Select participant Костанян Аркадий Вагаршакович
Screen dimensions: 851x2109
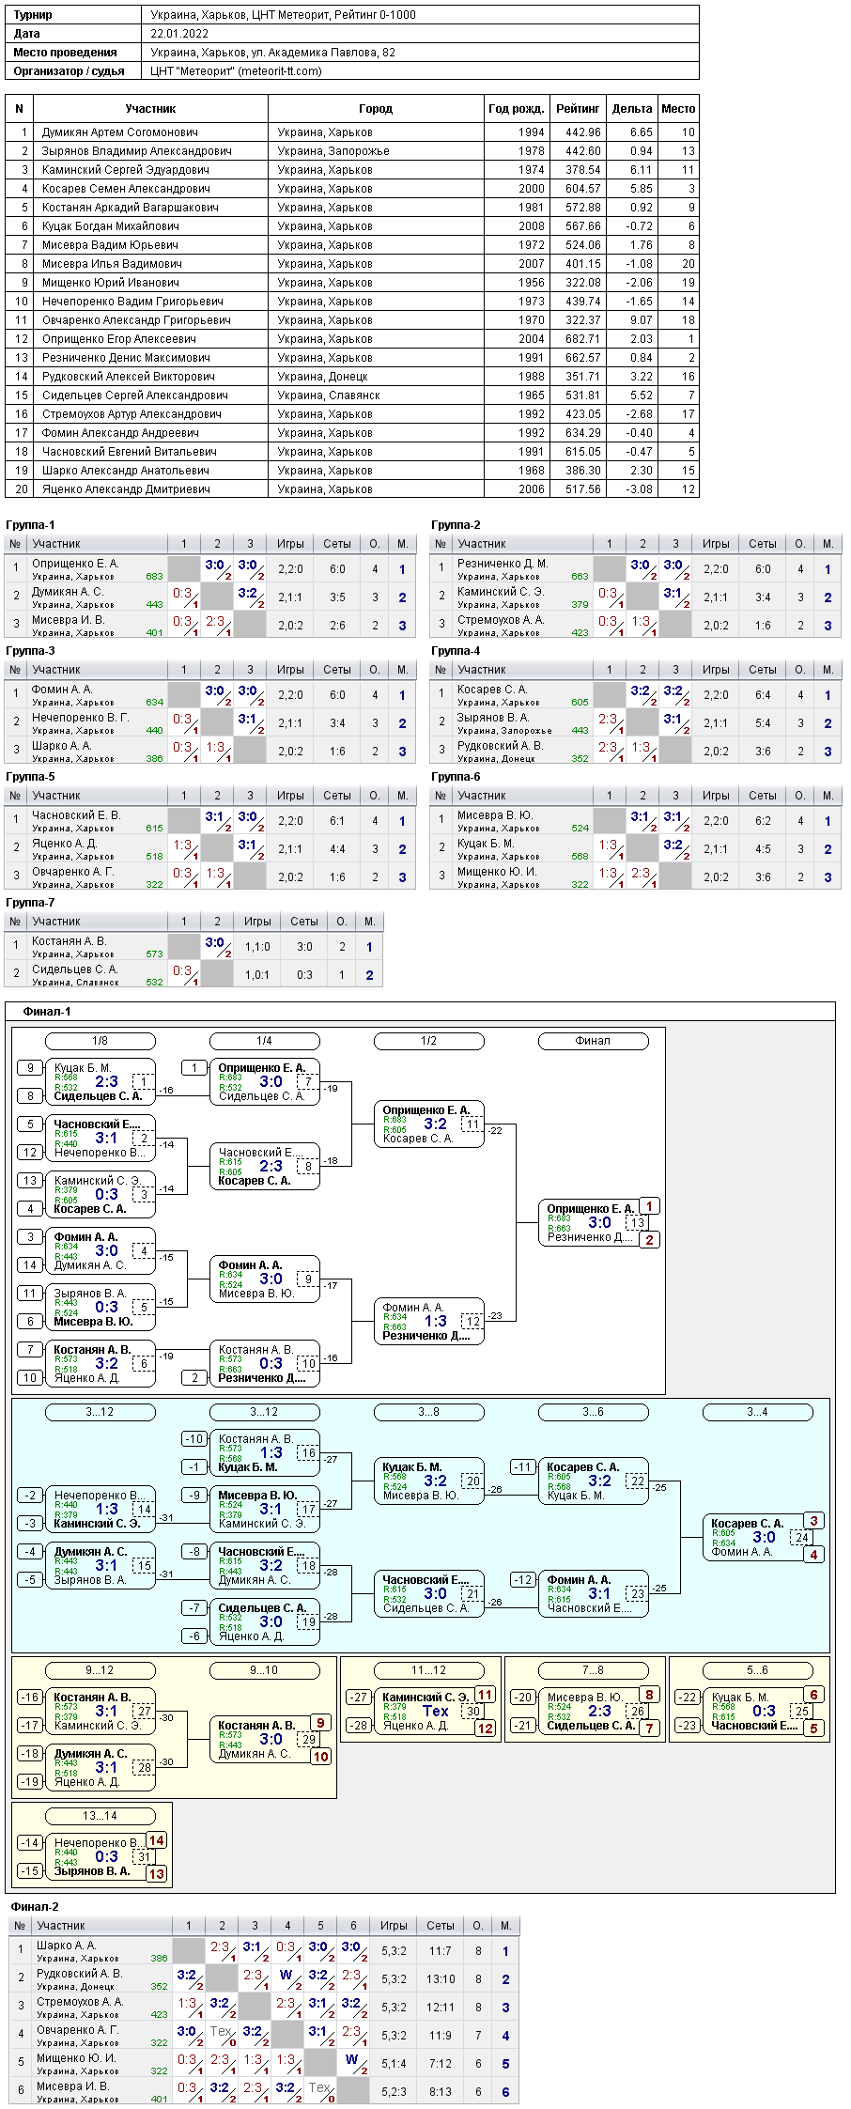(x=131, y=208)
